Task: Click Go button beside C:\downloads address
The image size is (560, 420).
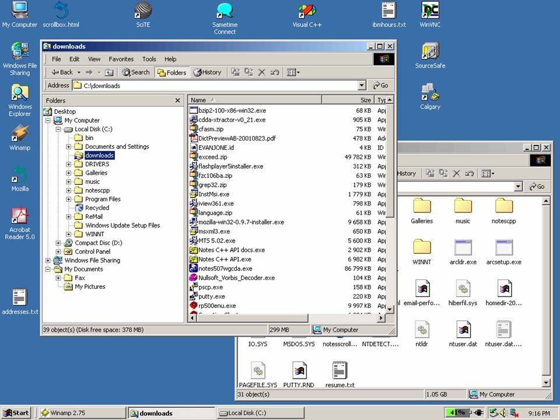Action: 380,85
